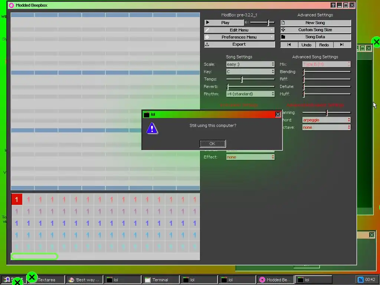Screen dimensions: 380x285
Task: Adjust the Detune slider
Action: coord(327,86)
